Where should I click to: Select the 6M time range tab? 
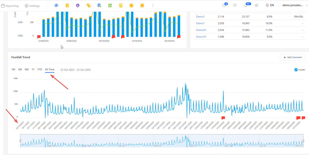point(27,70)
